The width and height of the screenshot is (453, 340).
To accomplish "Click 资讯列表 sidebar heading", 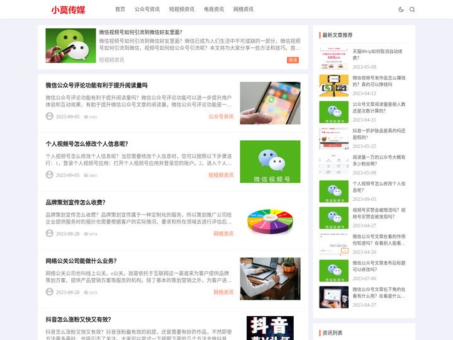I will 332,333.
